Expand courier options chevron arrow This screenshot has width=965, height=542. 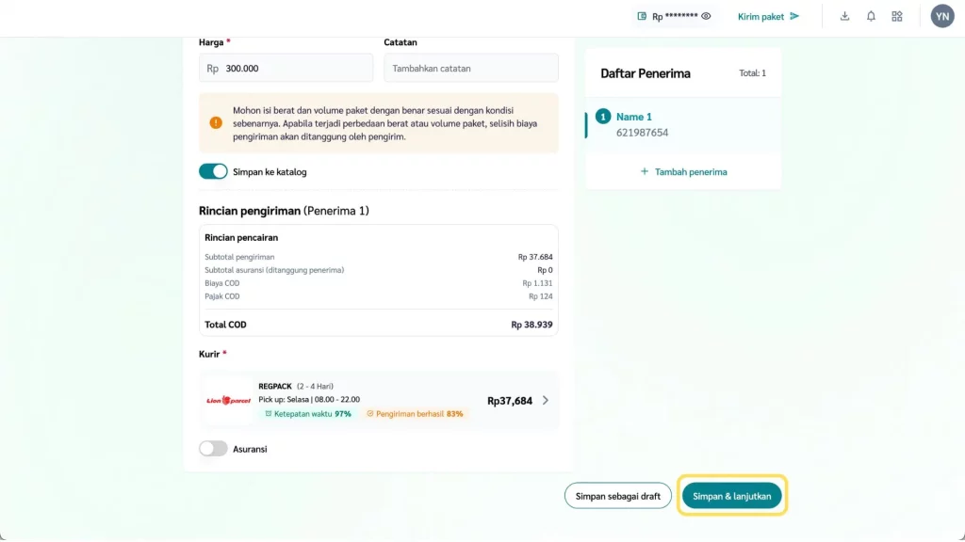546,400
